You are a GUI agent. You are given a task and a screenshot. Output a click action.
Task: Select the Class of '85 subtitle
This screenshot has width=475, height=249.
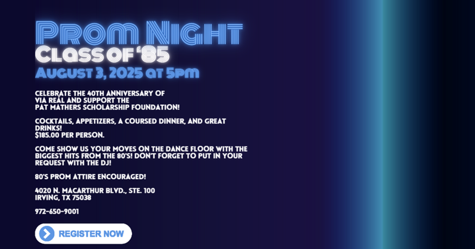point(102,55)
